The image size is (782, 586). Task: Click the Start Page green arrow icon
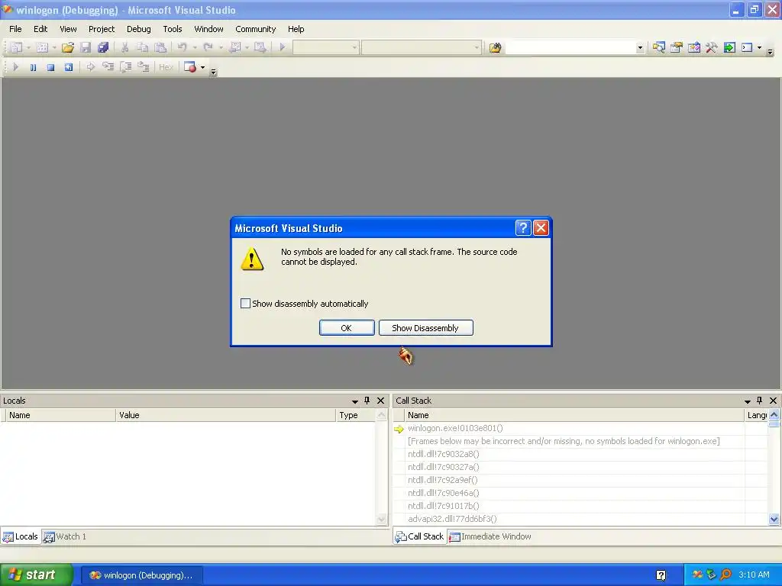(x=729, y=48)
